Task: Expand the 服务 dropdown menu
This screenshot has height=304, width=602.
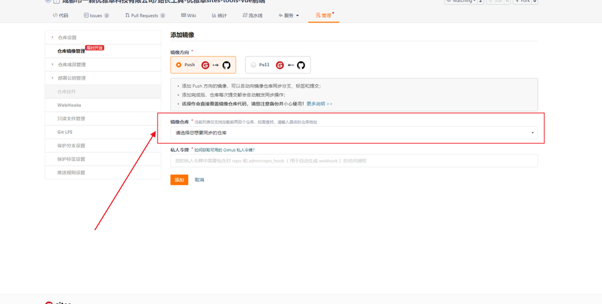Action: click(x=289, y=16)
